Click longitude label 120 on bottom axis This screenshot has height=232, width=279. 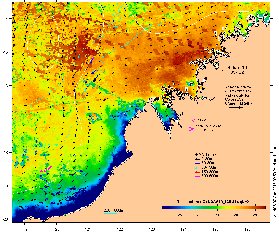pos(56,229)
